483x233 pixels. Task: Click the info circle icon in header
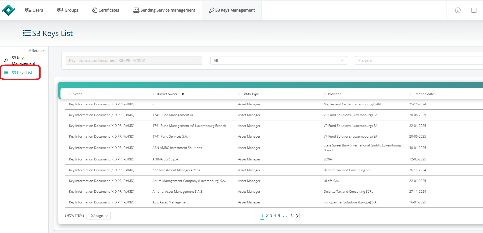point(458,10)
